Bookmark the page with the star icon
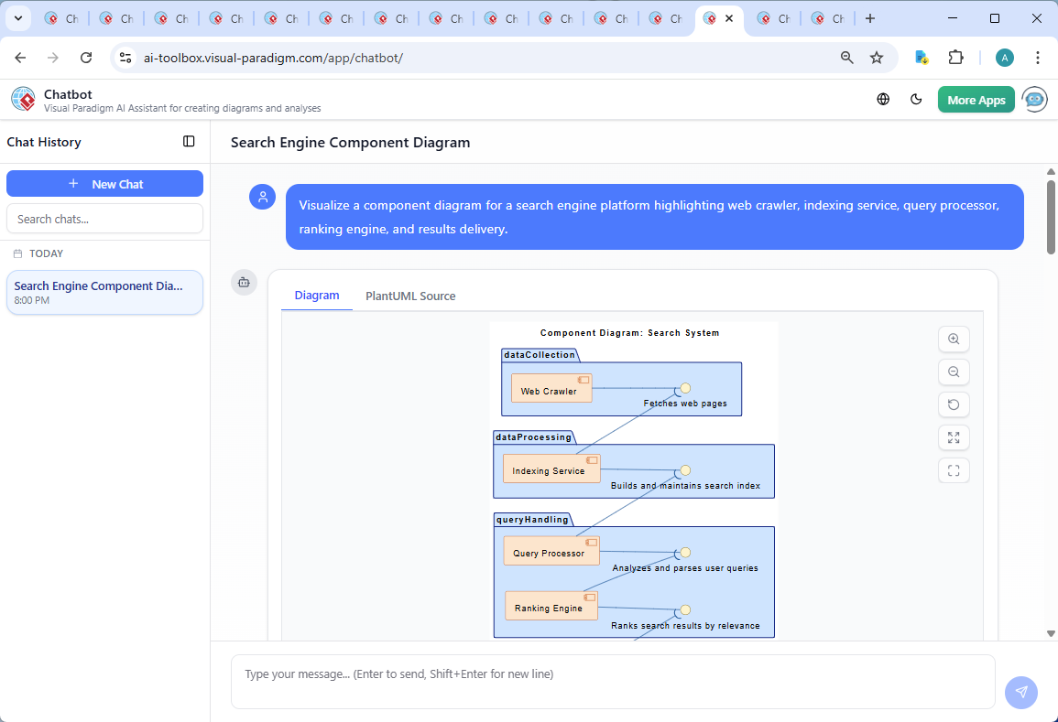The image size is (1058, 722). [877, 57]
